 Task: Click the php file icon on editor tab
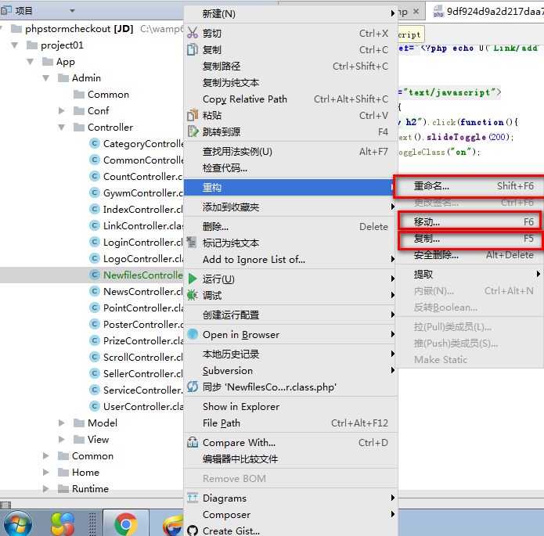[438, 11]
